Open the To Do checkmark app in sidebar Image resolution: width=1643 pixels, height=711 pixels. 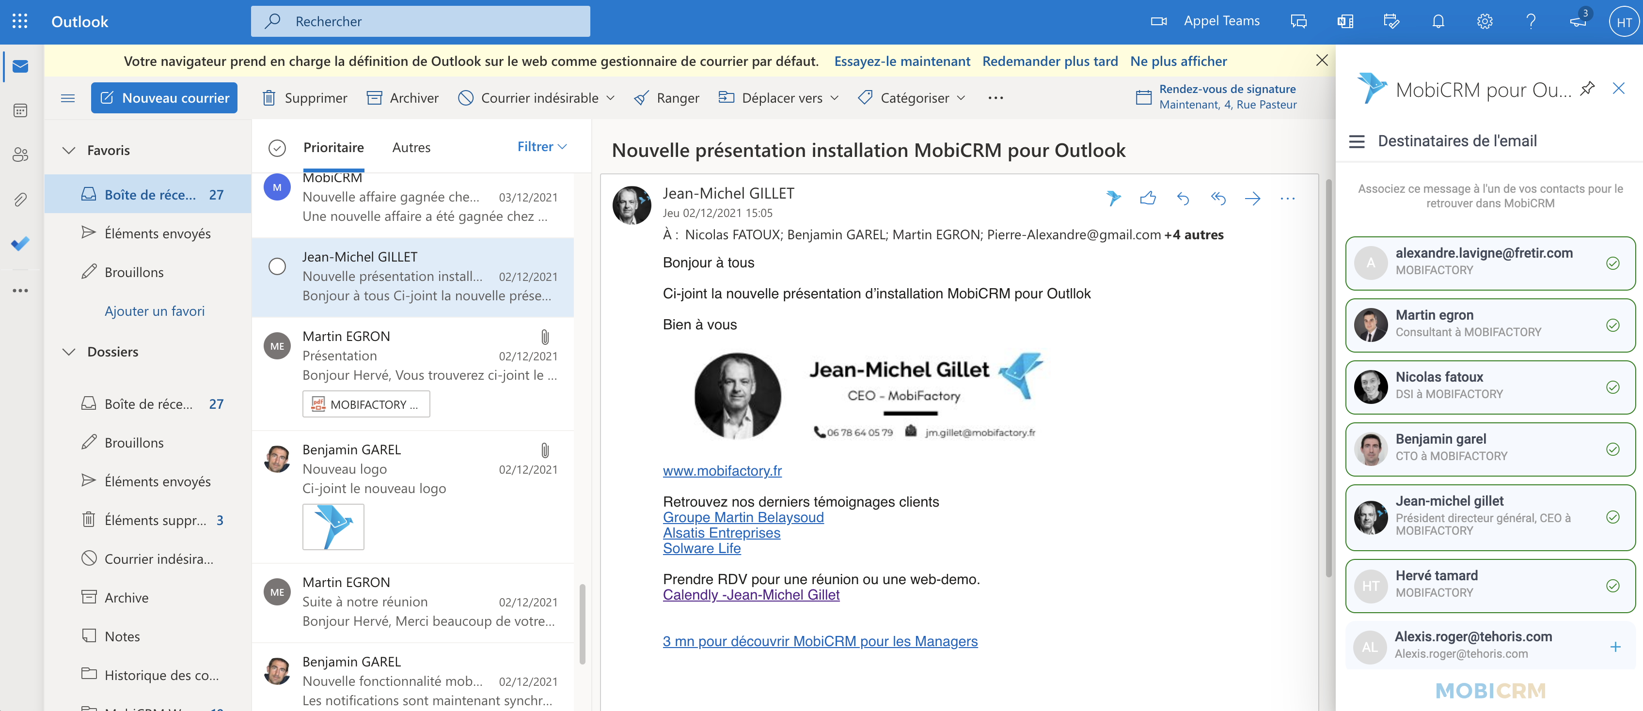tap(20, 243)
